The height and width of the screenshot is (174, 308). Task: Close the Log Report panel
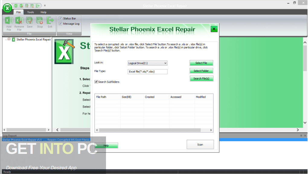pos(305,136)
